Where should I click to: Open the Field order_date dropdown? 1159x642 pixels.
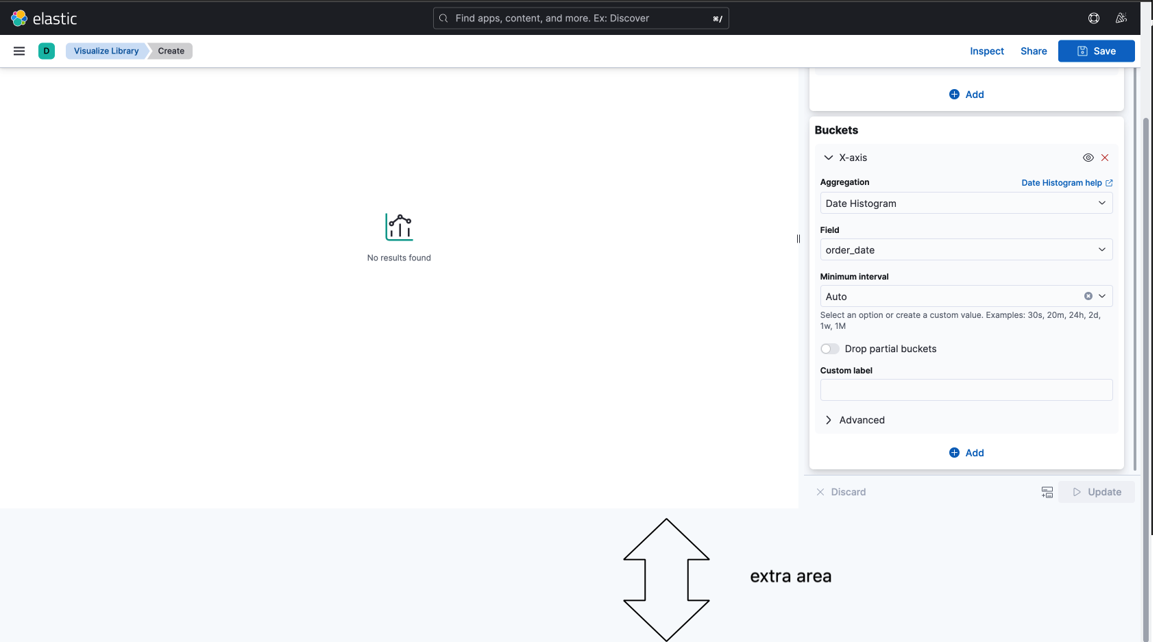966,249
